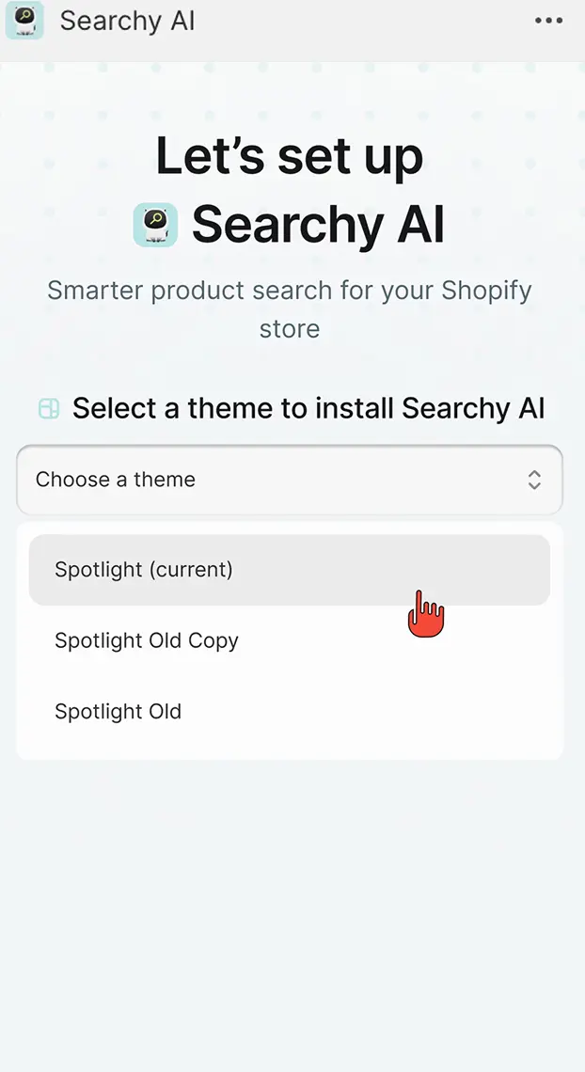Click the red hand pointer icon
585x1072 pixels.
[x=425, y=614]
